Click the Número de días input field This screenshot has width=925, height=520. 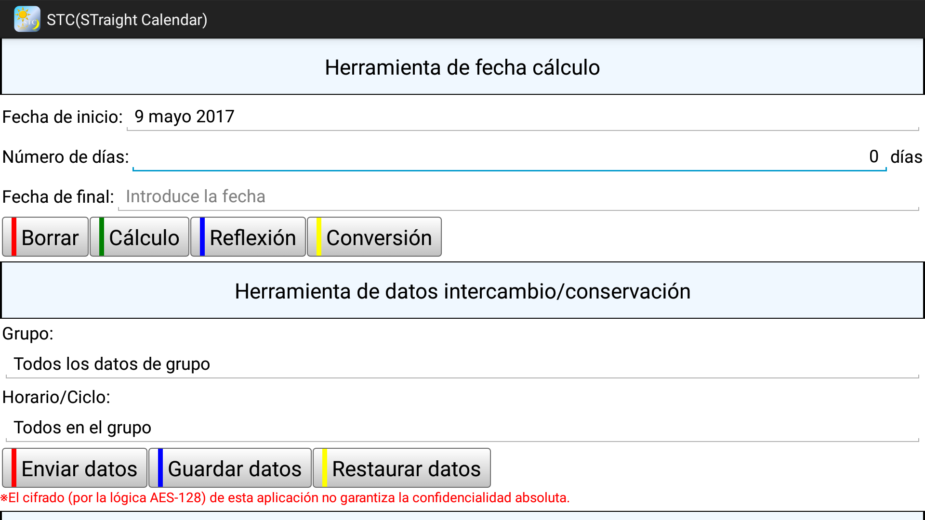click(x=509, y=157)
